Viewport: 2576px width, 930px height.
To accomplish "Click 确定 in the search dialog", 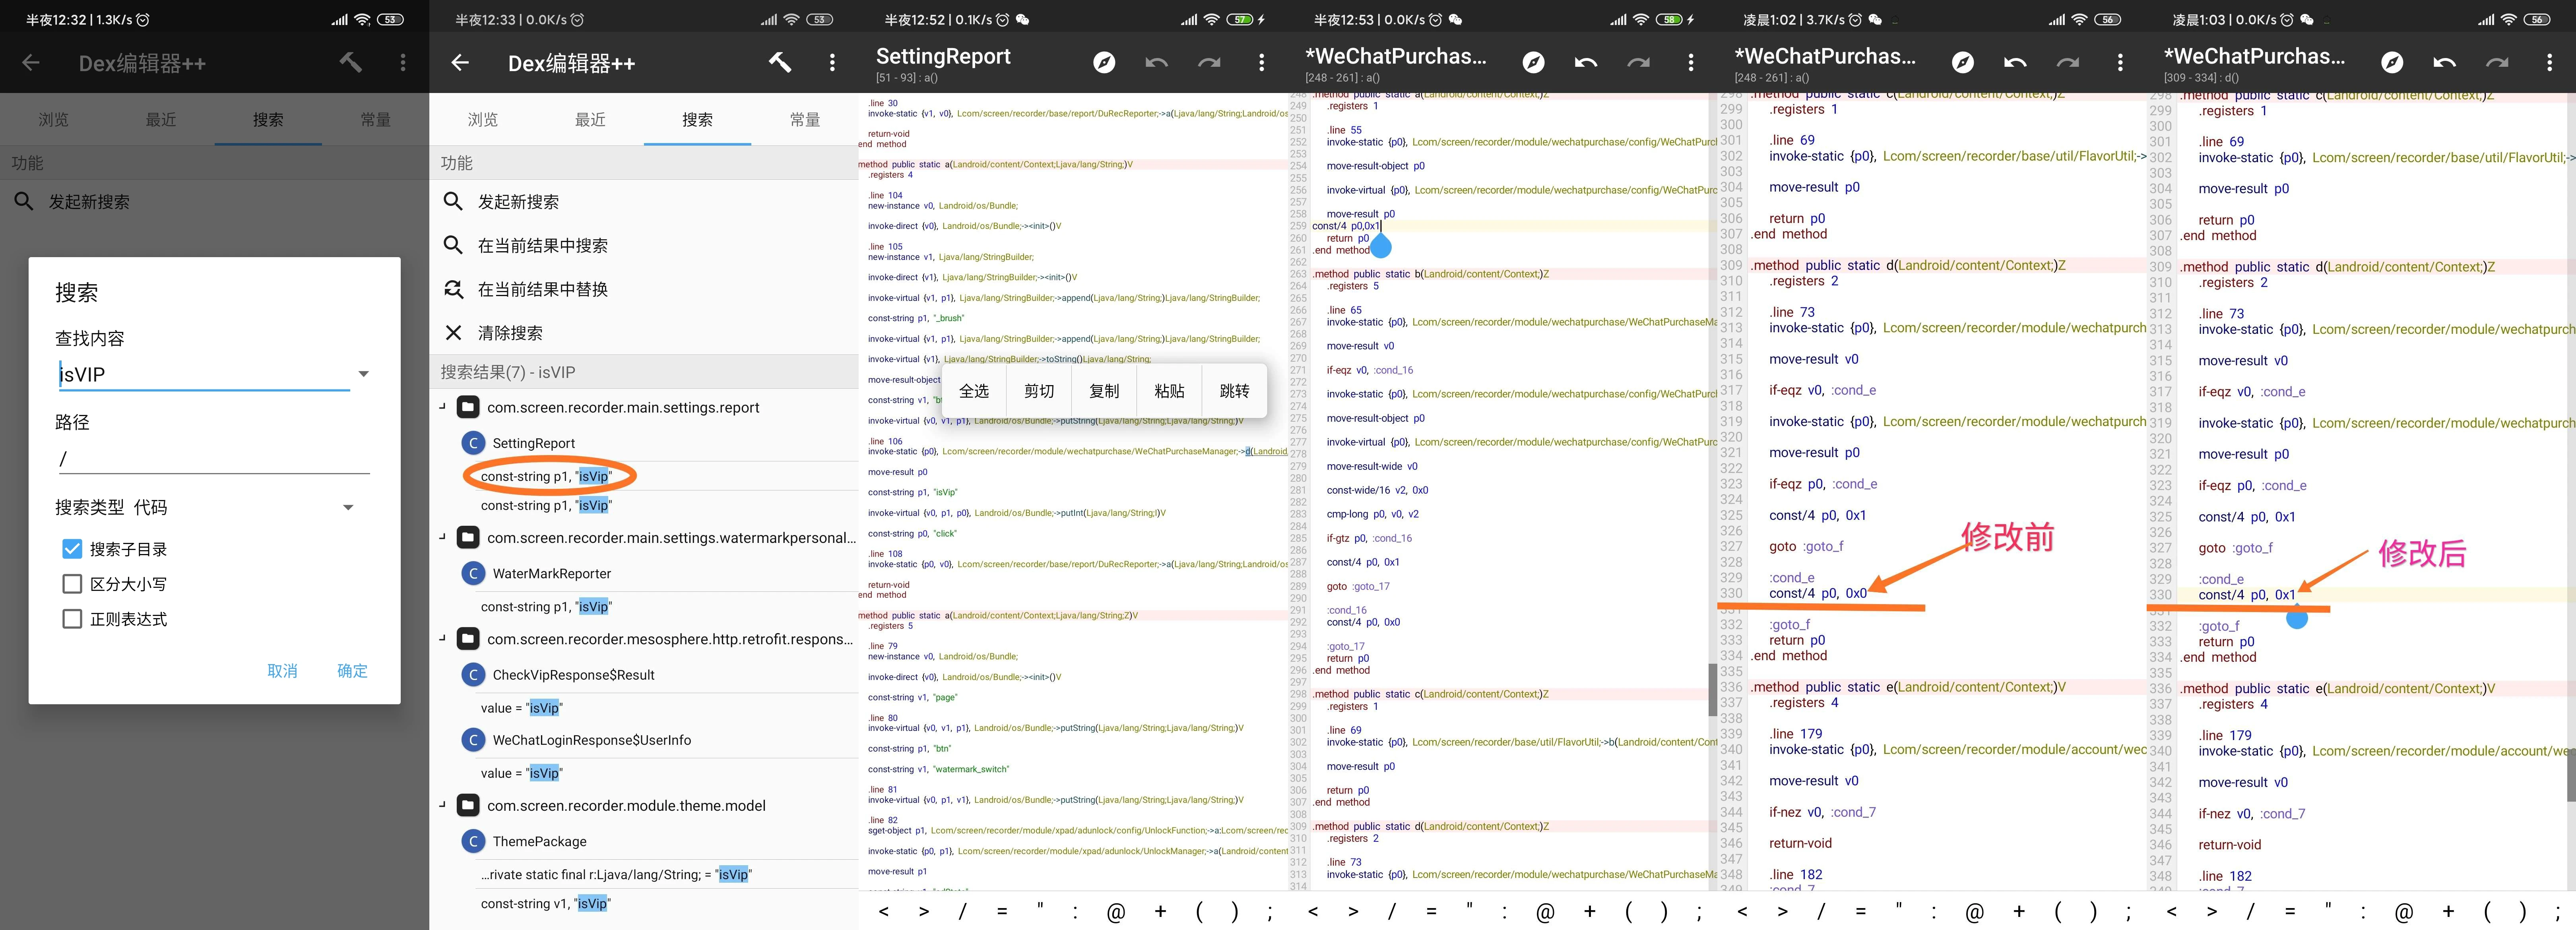I will [352, 671].
